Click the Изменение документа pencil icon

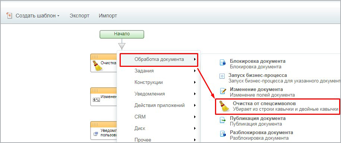223,91
